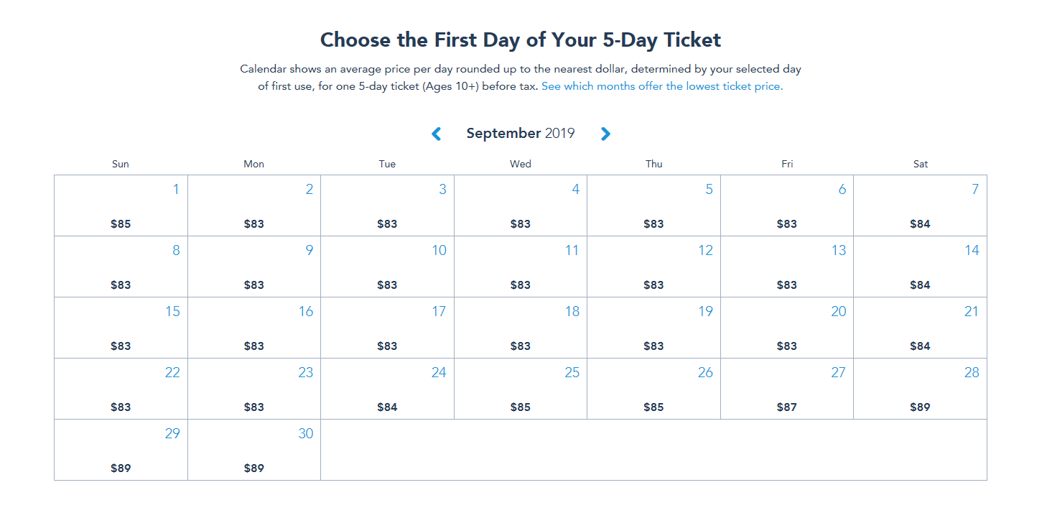Choose September 27 priced at $87

787,389
